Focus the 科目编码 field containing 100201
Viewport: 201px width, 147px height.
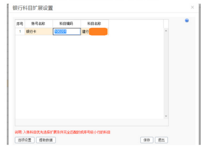tap(67, 31)
